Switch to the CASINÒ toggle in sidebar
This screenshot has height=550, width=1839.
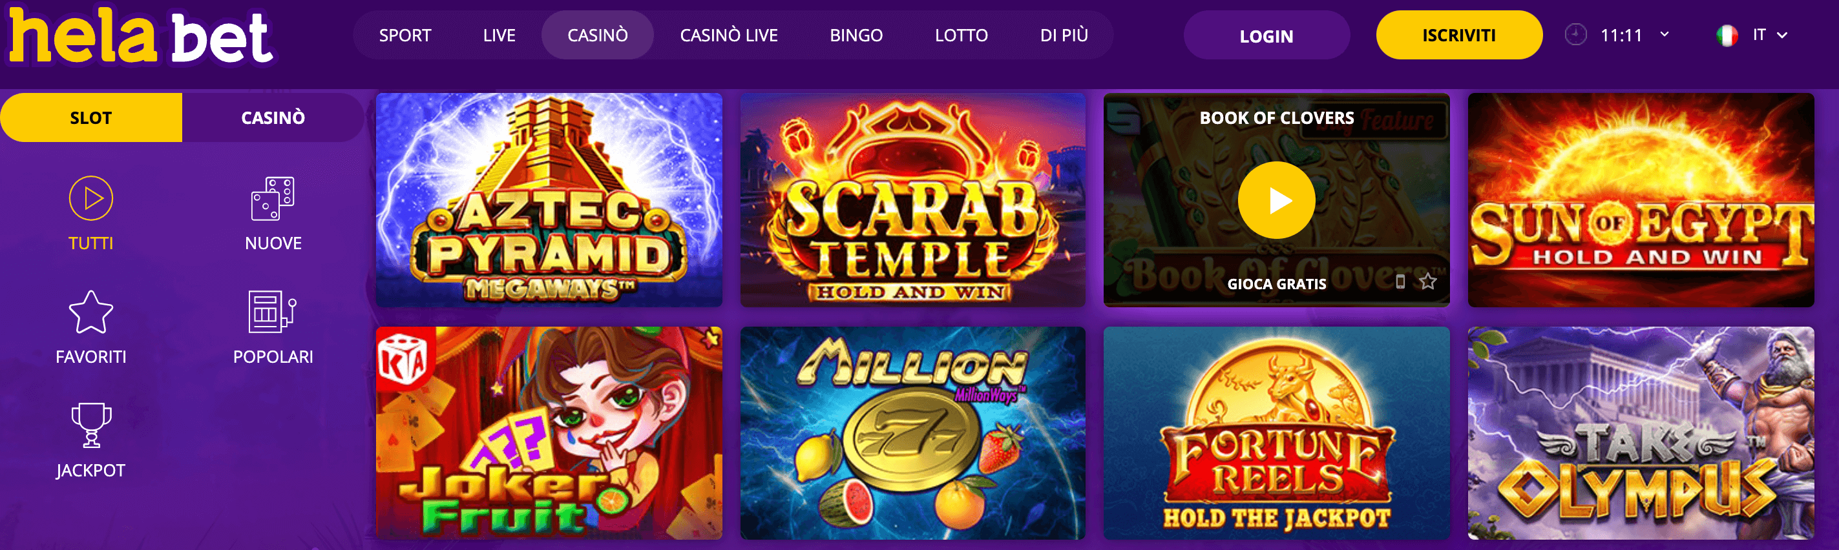[x=273, y=117]
